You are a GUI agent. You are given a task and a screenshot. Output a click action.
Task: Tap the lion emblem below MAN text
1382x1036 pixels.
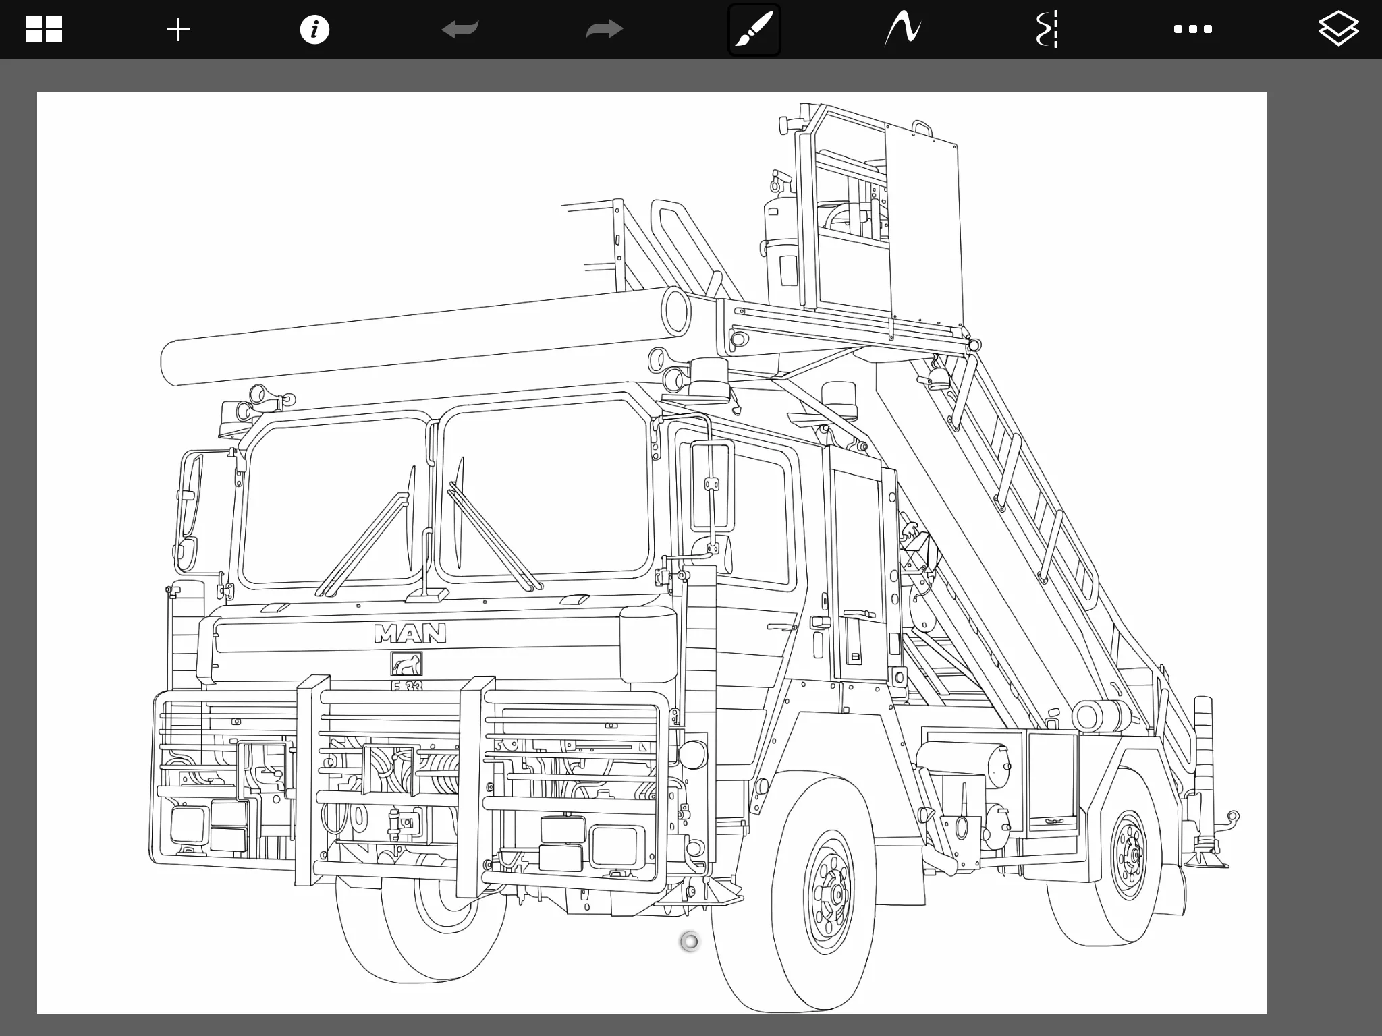pos(406,664)
